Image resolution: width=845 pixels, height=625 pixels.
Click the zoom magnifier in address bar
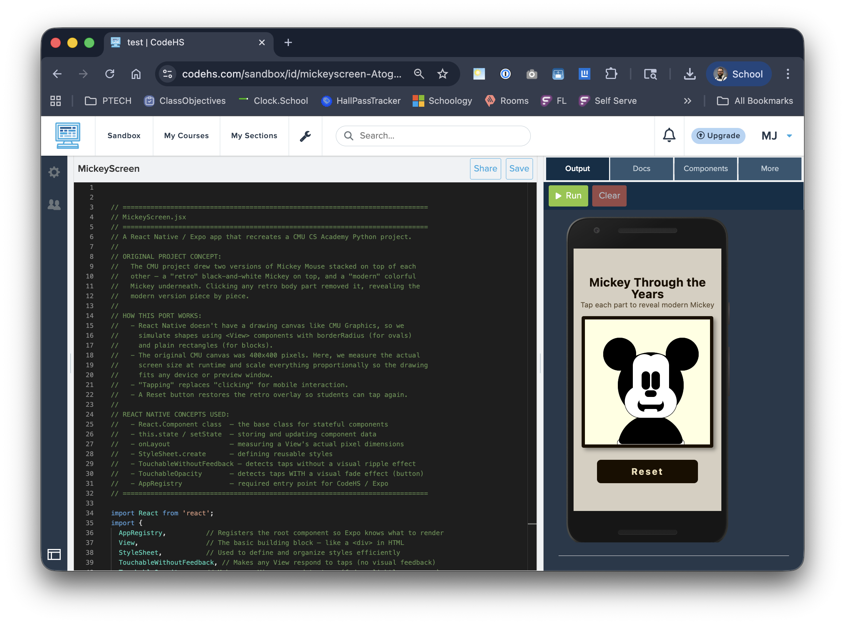419,74
